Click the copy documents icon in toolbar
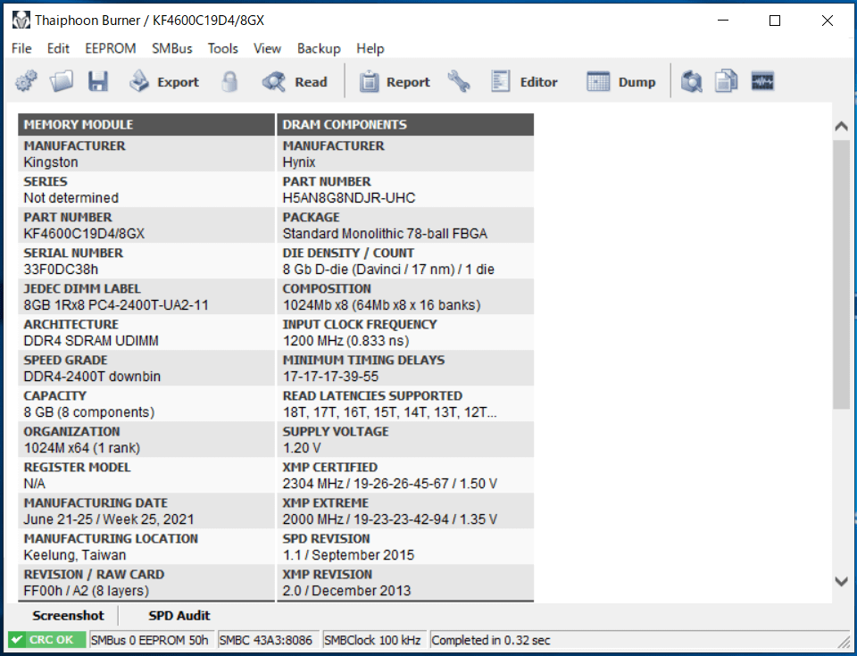 (x=727, y=82)
